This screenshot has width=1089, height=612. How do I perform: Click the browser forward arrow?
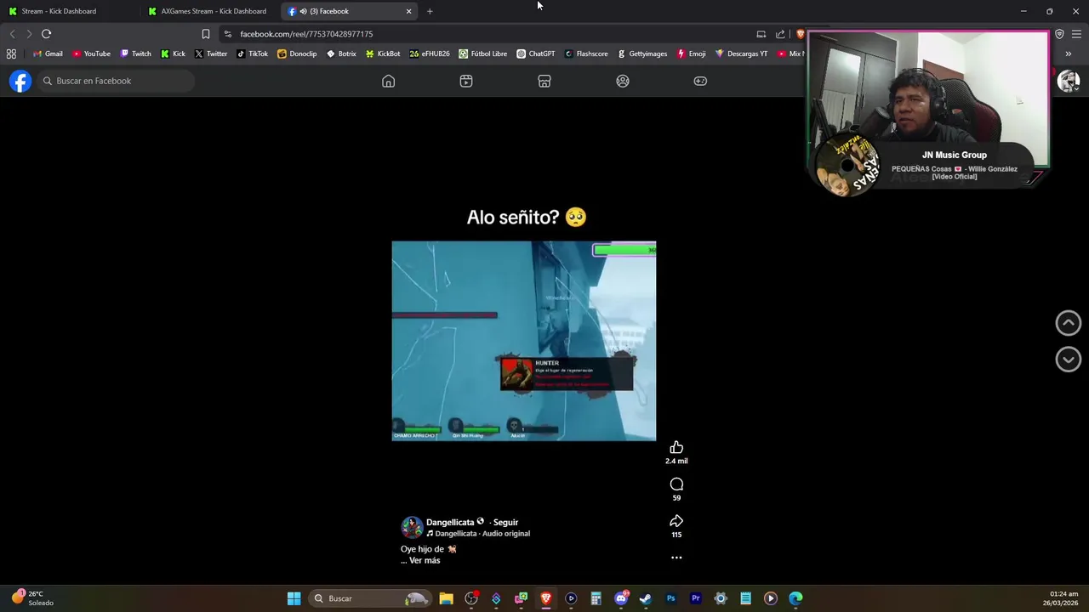[x=28, y=34]
